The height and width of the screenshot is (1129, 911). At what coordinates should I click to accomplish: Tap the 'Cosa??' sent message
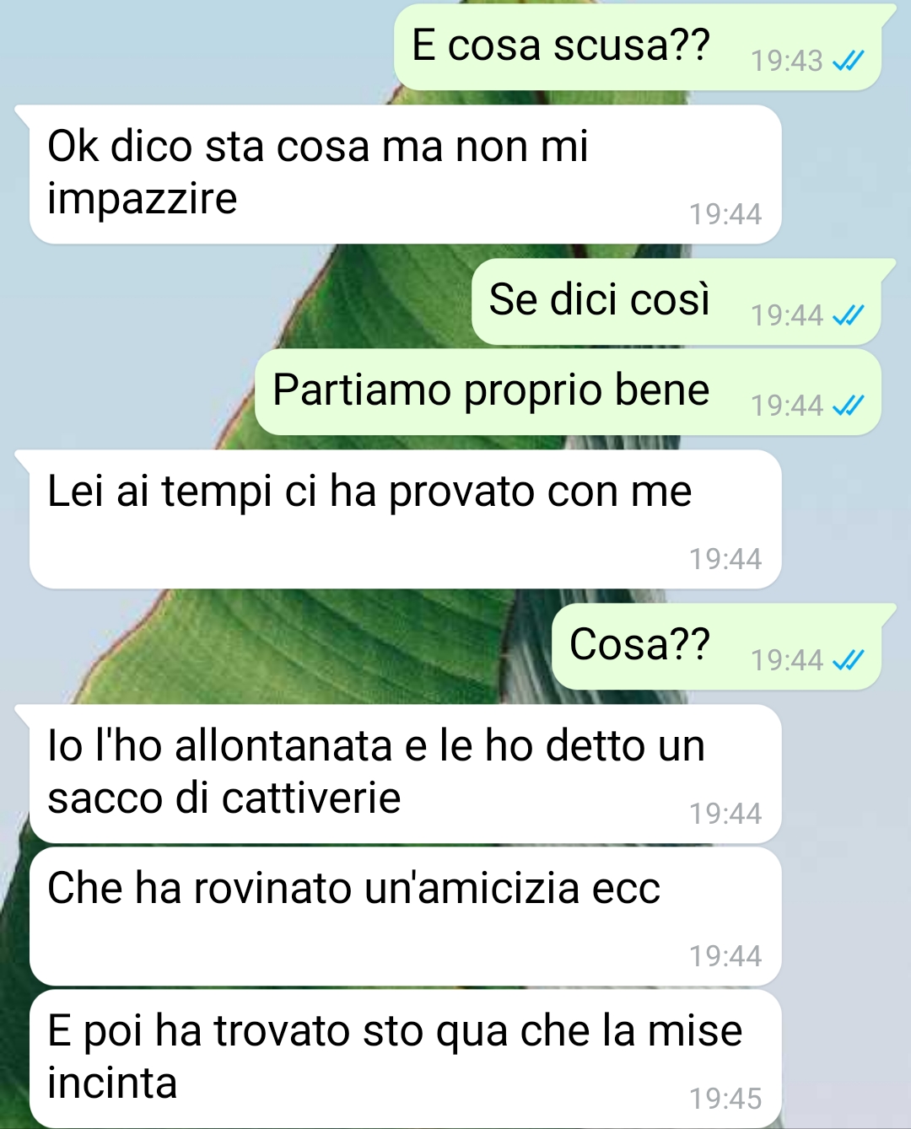[717, 647]
